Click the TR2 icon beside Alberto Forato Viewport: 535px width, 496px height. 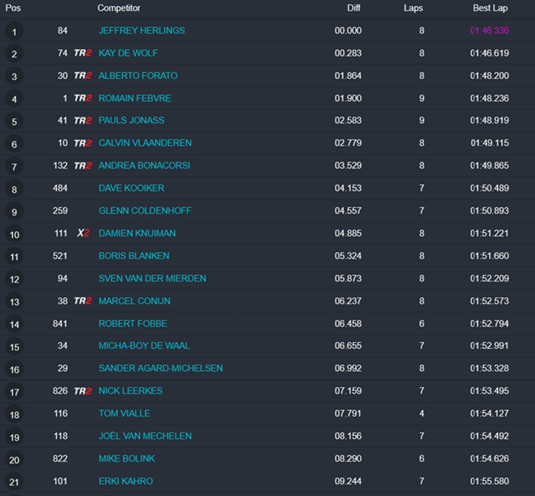point(82,76)
